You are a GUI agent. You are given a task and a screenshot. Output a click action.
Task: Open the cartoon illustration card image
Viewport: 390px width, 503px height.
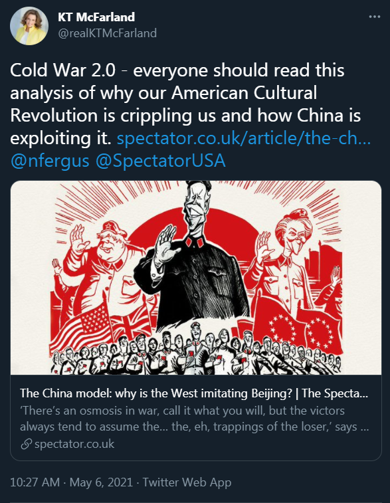coord(196,278)
